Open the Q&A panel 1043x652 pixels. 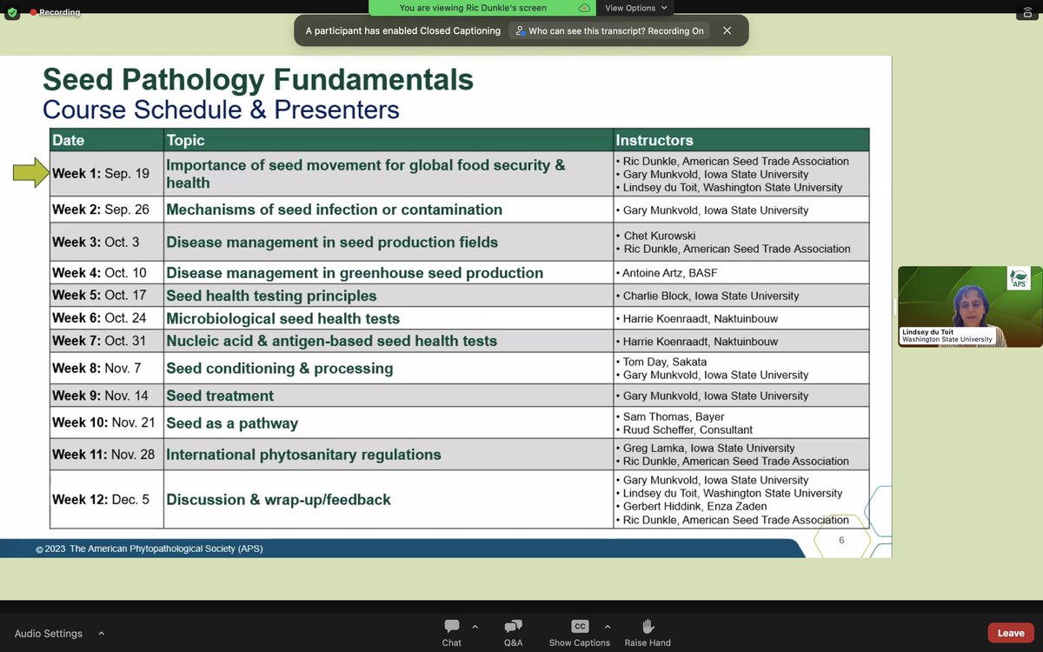click(x=514, y=633)
